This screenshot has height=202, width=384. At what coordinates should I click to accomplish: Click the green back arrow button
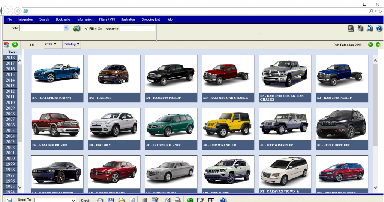click(15, 45)
